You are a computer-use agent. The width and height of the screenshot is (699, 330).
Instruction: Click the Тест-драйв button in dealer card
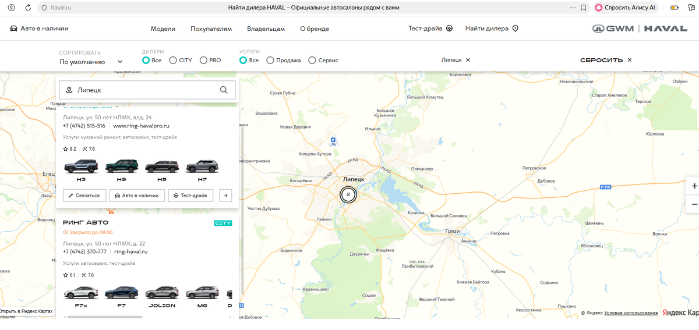(x=191, y=196)
